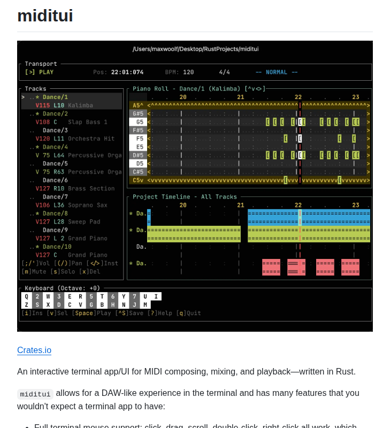
Task: Click the Z key on the on-screen keyboard
Action: point(26,305)
